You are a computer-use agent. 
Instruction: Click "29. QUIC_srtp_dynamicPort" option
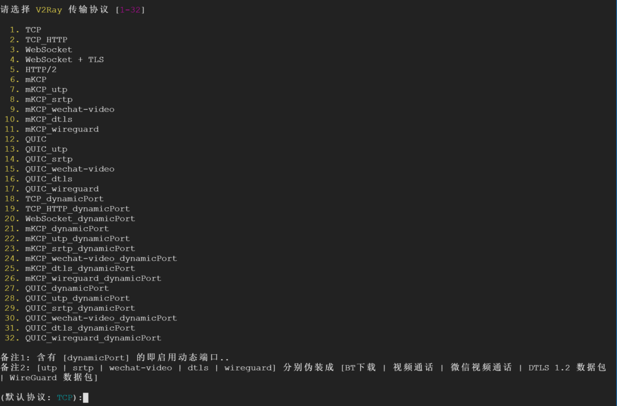[70, 308]
